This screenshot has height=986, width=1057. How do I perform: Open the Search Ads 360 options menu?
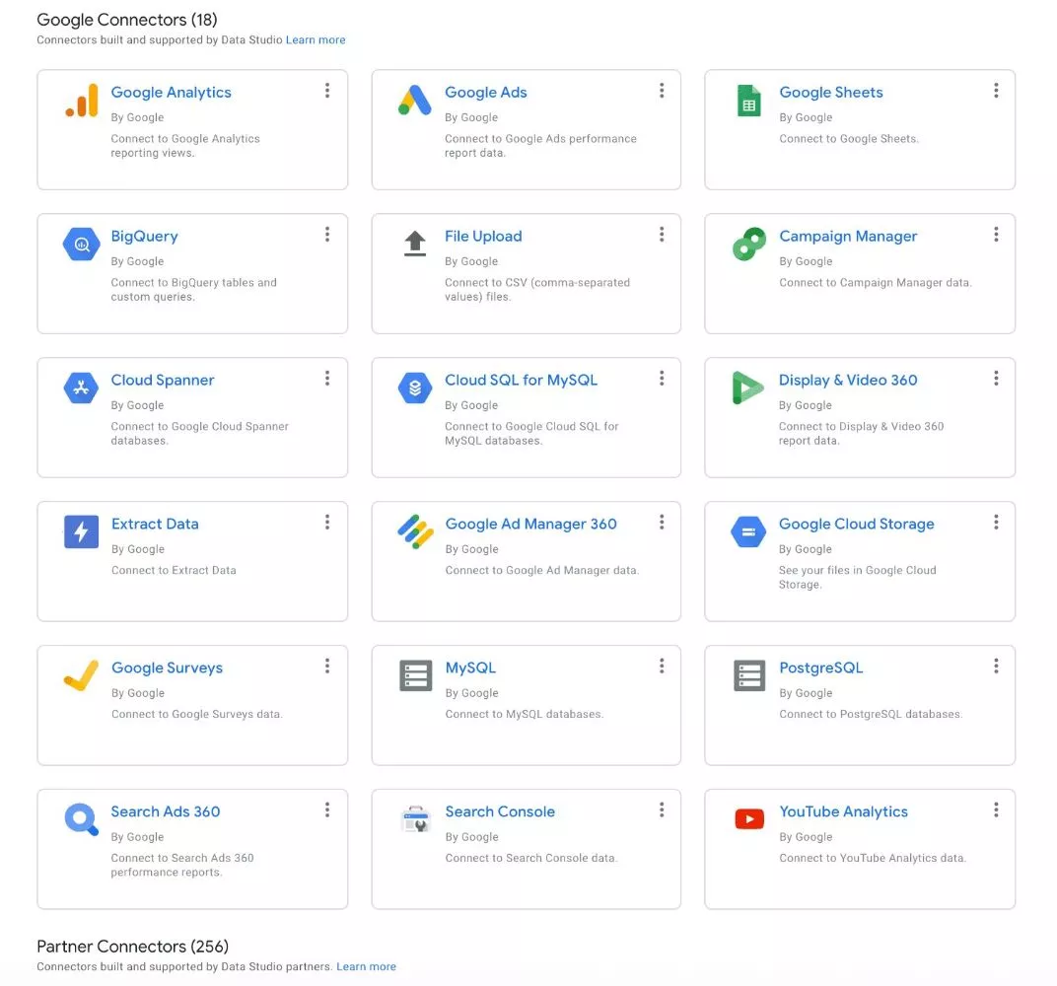click(x=327, y=810)
